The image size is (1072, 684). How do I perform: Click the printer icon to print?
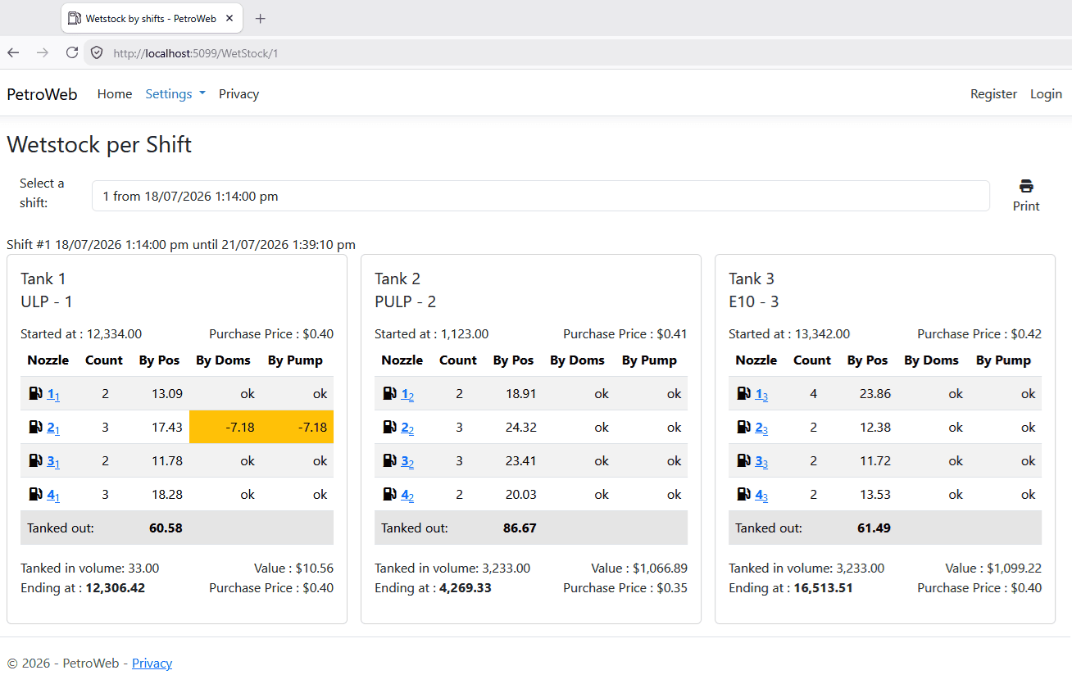coord(1026,186)
